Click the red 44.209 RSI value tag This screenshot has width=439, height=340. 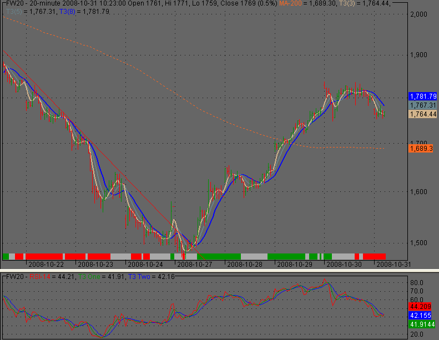pyautogui.click(x=421, y=307)
